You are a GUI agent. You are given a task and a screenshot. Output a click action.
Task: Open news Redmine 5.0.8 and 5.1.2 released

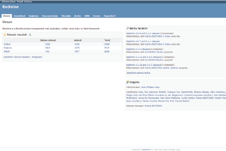pos(143,33)
